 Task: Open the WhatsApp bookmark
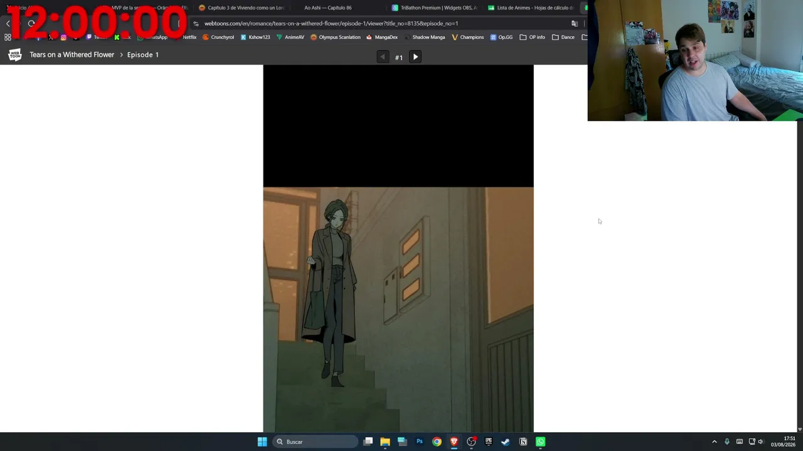(x=152, y=38)
